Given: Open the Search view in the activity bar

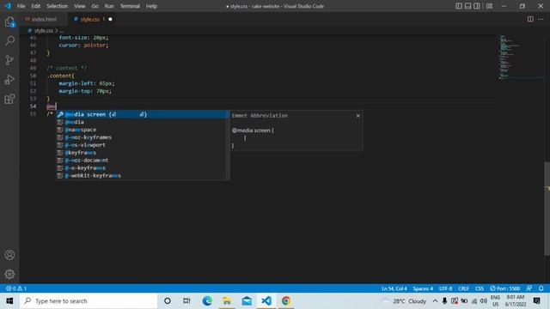Looking at the screenshot, I should point(9,41).
